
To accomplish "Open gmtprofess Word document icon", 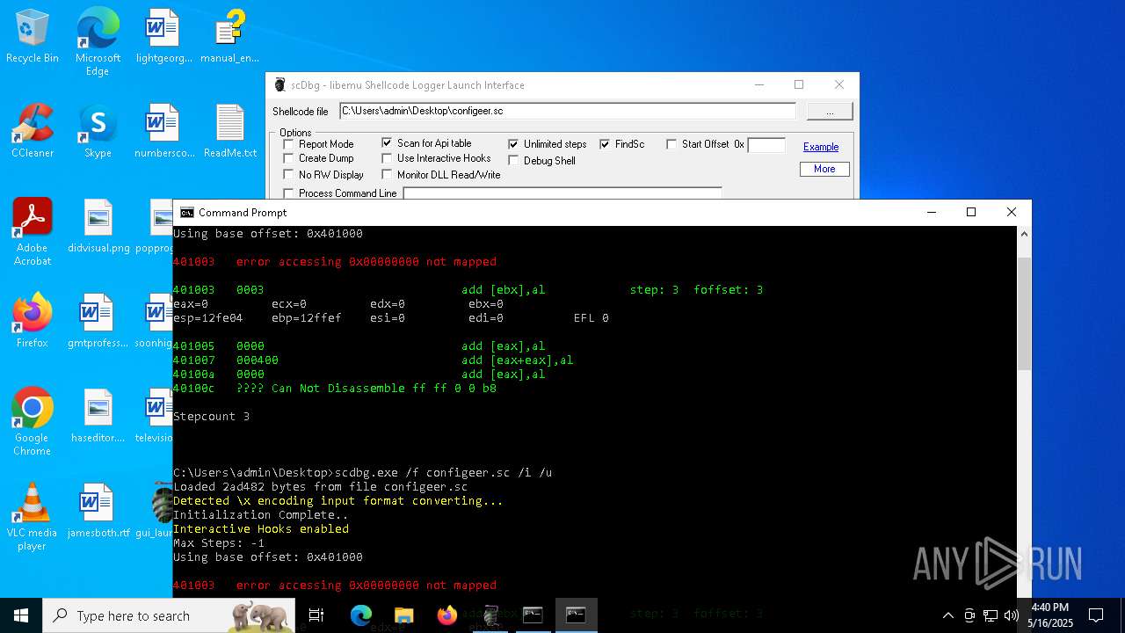I will [98, 321].
